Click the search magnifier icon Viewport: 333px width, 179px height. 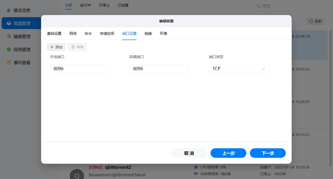(258, 6)
